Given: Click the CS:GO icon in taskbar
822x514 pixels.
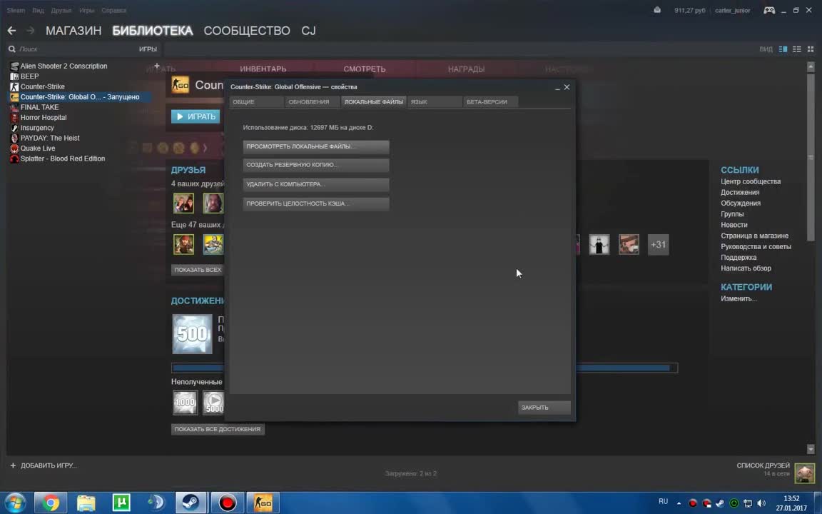Looking at the screenshot, I should [263, 503].
